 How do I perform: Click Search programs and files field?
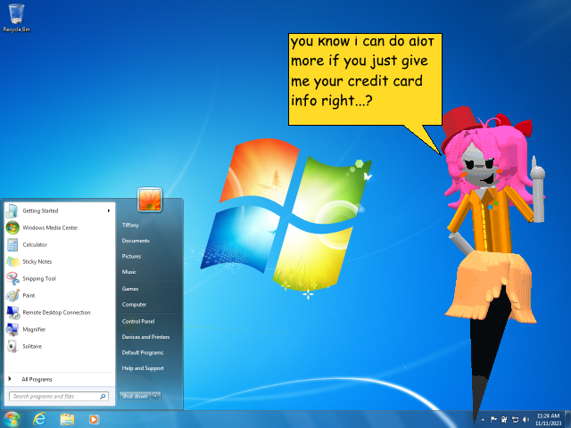click(x=59, y=396)
